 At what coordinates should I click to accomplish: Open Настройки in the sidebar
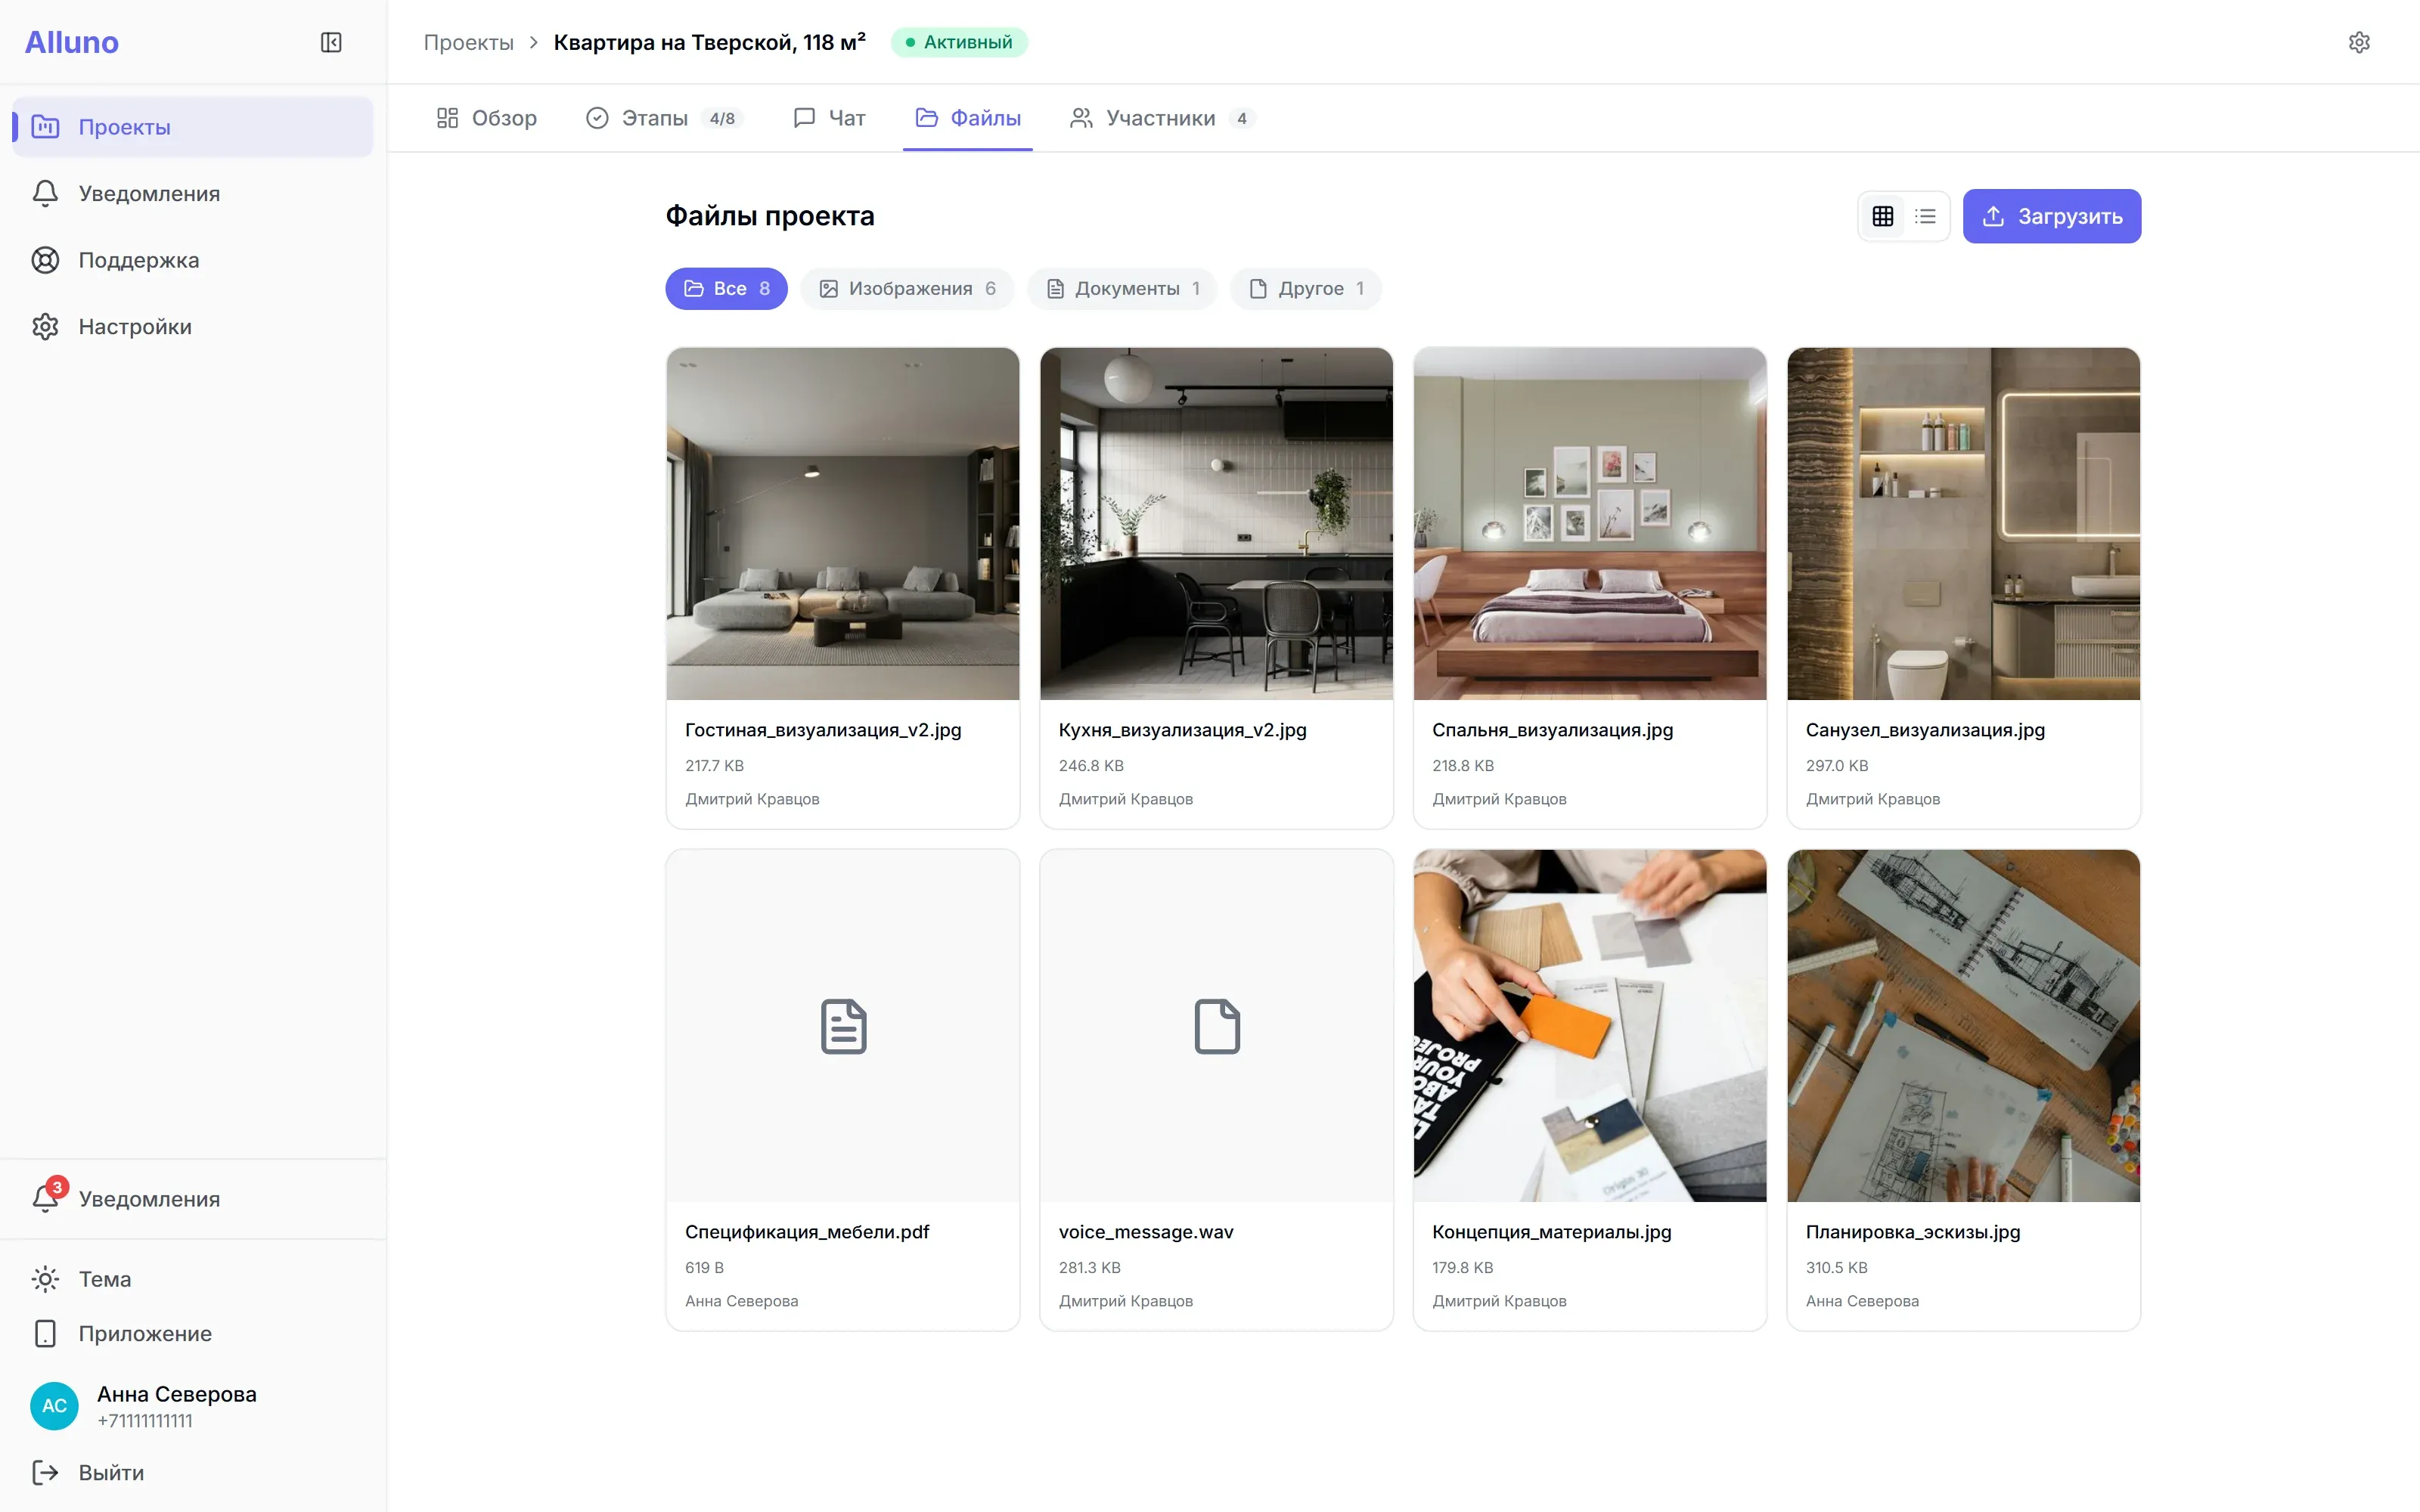click(x=192, y=326)
